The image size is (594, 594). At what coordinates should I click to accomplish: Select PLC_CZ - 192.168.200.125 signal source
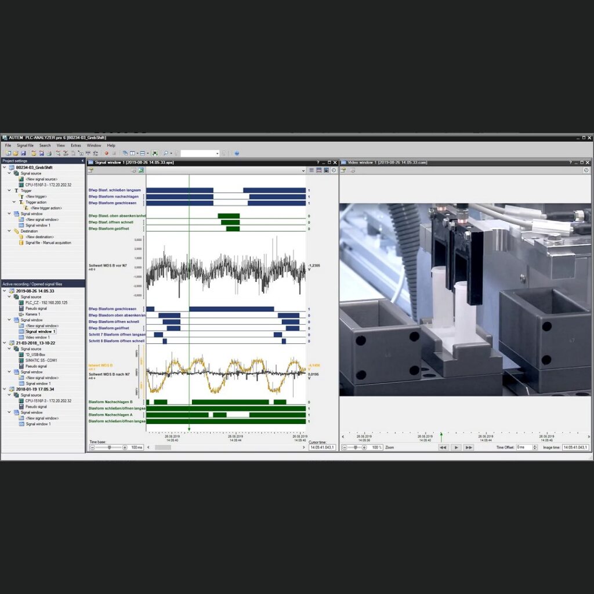click(x=46, y=303)
